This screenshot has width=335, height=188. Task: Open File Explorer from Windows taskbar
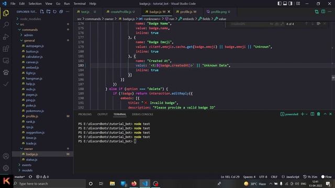[112, 183]
